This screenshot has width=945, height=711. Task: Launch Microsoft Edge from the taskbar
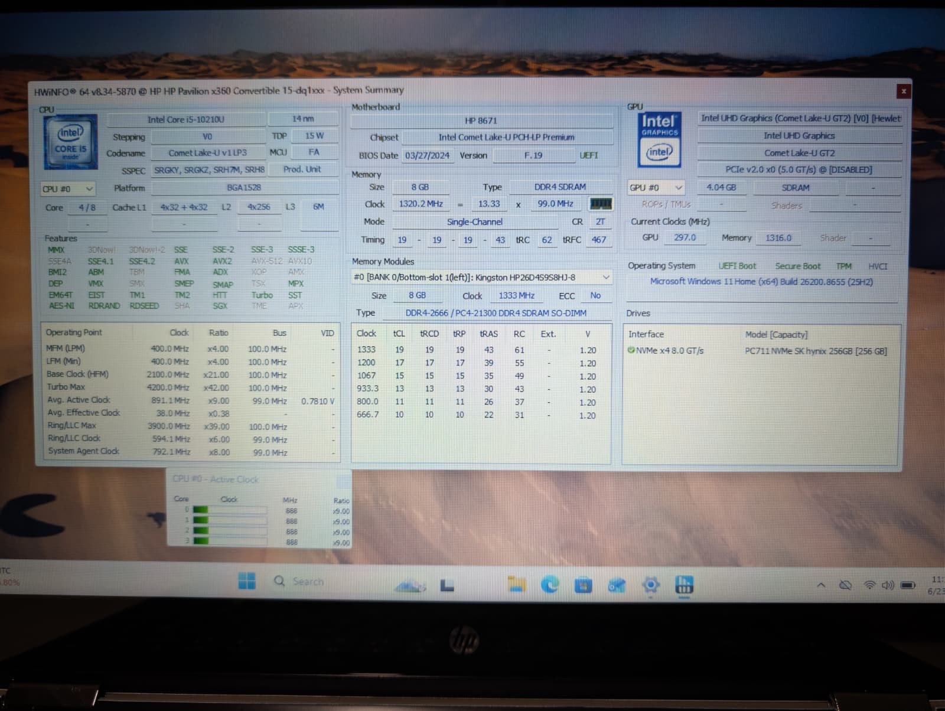pyautogui.click(x=550, y=585)
